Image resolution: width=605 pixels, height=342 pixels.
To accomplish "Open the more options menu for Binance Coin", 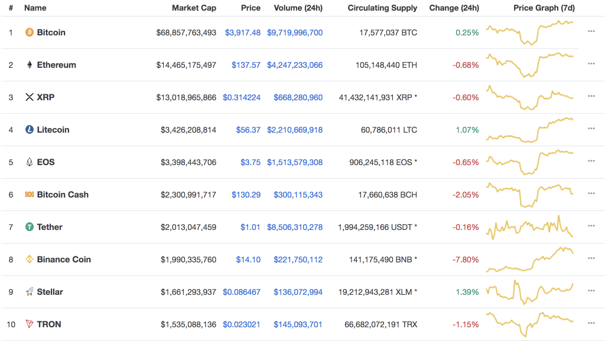I will [591, 258].
